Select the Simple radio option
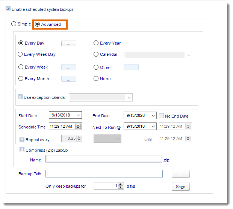 pos(14,24)
